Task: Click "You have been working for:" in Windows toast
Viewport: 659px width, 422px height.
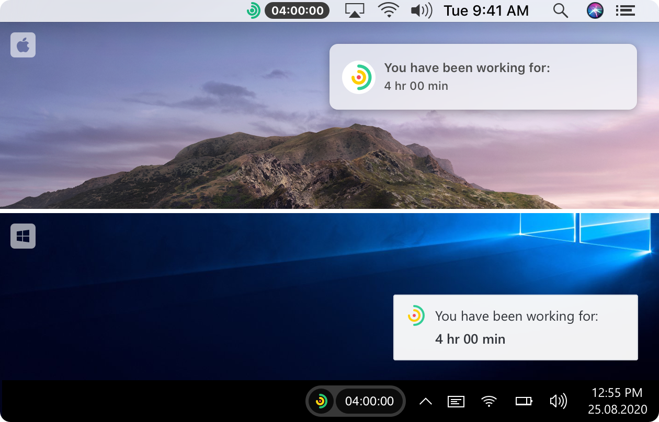Action: click(x=517, y=316)
